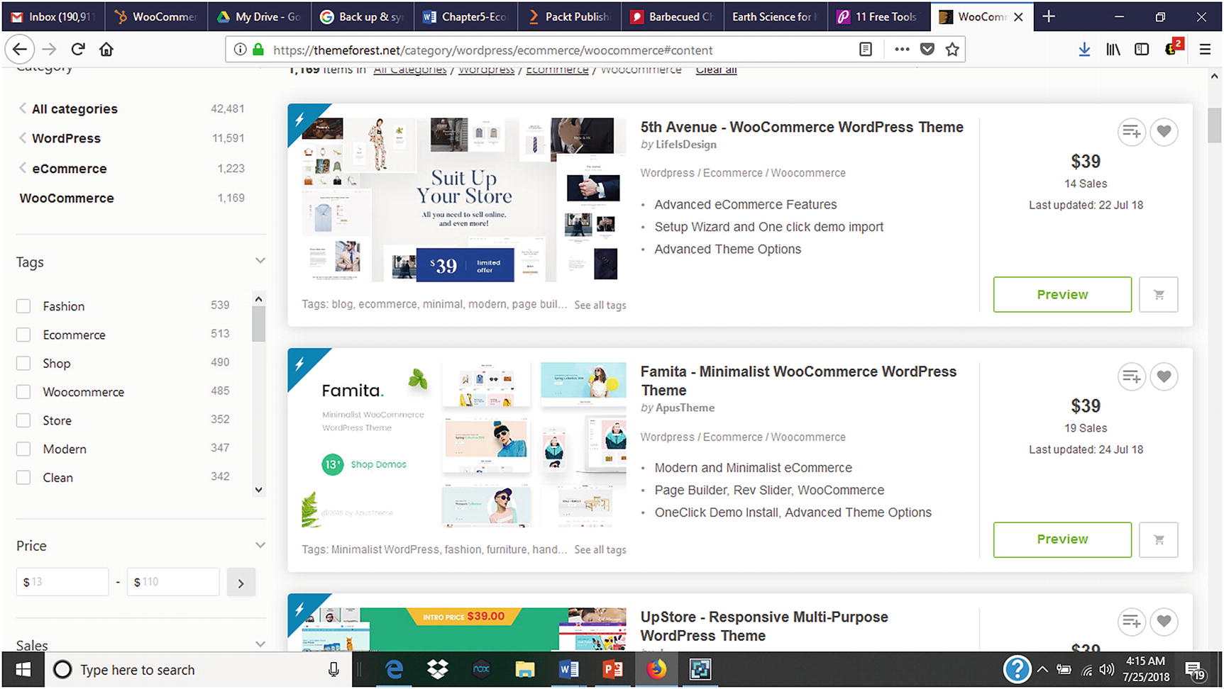Viewport: 1224px width, 689px height.
Task: Check the Clean tag filter
Action: pyautogui.click(x=23, y=478)
